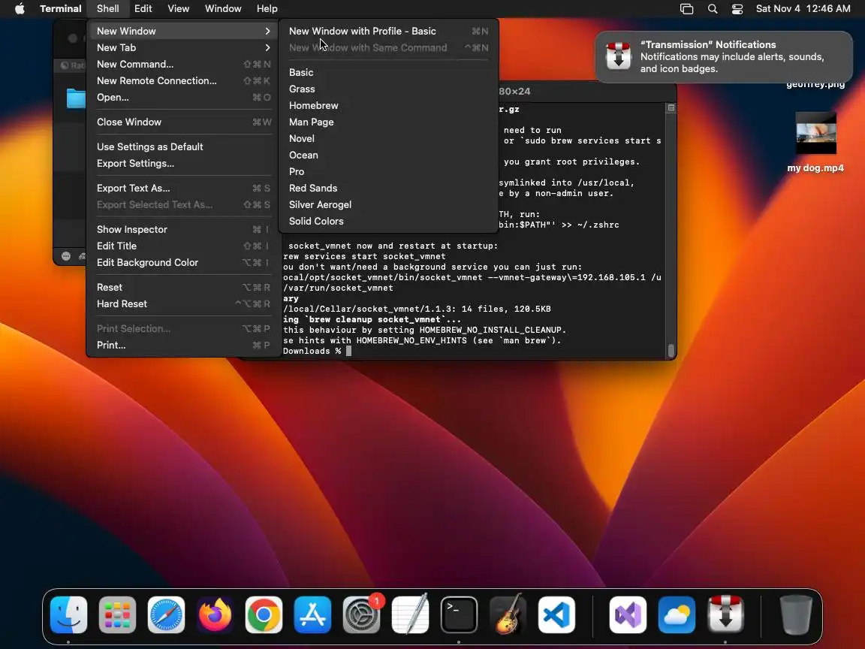This screenshot has height=649, width=865.
Task: Open the Spotlight search icon
Action: (x=712, y=9)
